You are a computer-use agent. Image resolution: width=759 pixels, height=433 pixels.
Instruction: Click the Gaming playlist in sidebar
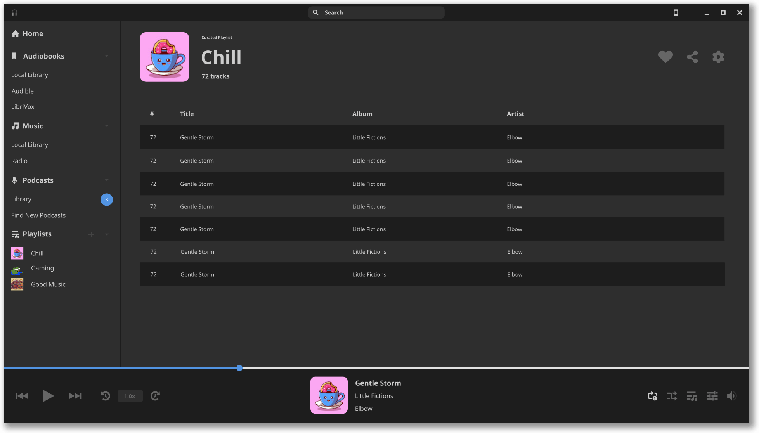click(x=42, y=268)
